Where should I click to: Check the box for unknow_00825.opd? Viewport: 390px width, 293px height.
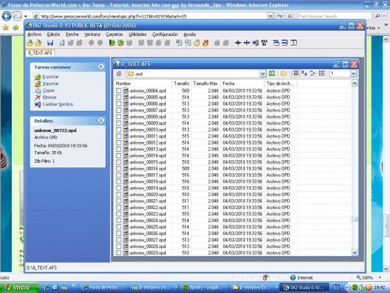click(119, 227)
